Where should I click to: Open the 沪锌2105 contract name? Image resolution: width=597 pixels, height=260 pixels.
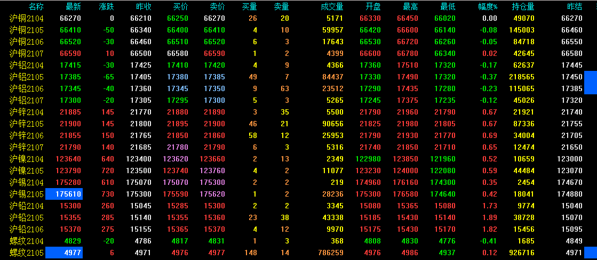tap(26, 124)
